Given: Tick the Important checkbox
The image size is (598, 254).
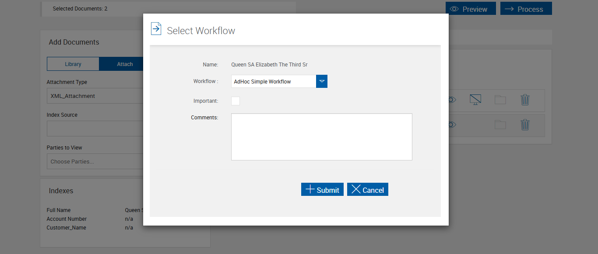Looking at the screenshot, I should [x=236, y=101].
